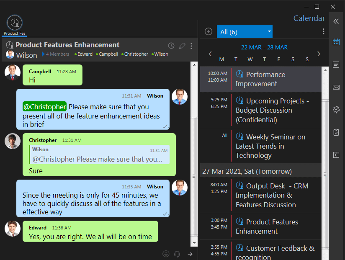The image size is (345, 260).
Task: Open the approval checkmark chat sidebar icon
Action: point(336,109)
